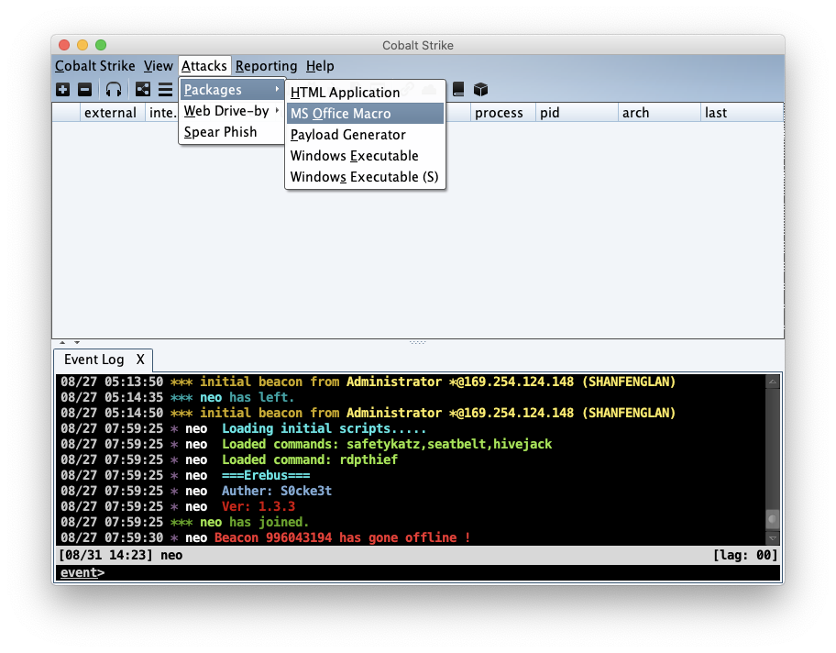Open the View menu
The height and width of the screenshot is (653, 836).
[x=159, y=66]
